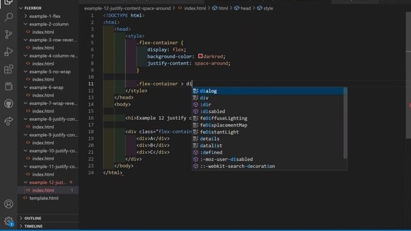The width and height of the screenshot is (411, 231).
Task: Click on 'display: flex;' in line 6
Action: [x=166, y=49]
